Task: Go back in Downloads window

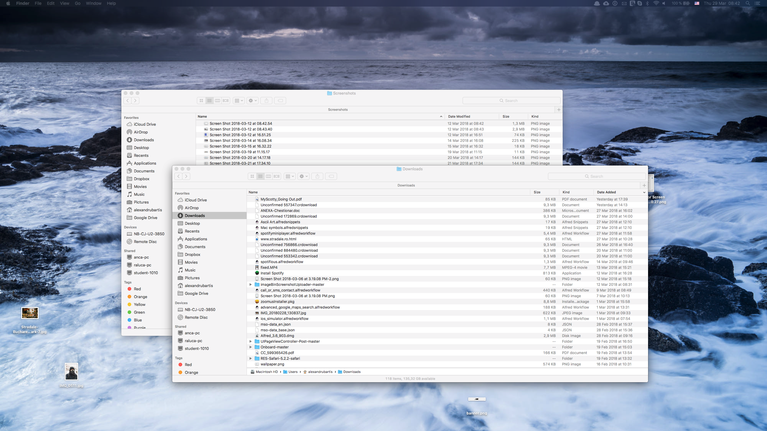Action: click(179, 176)
